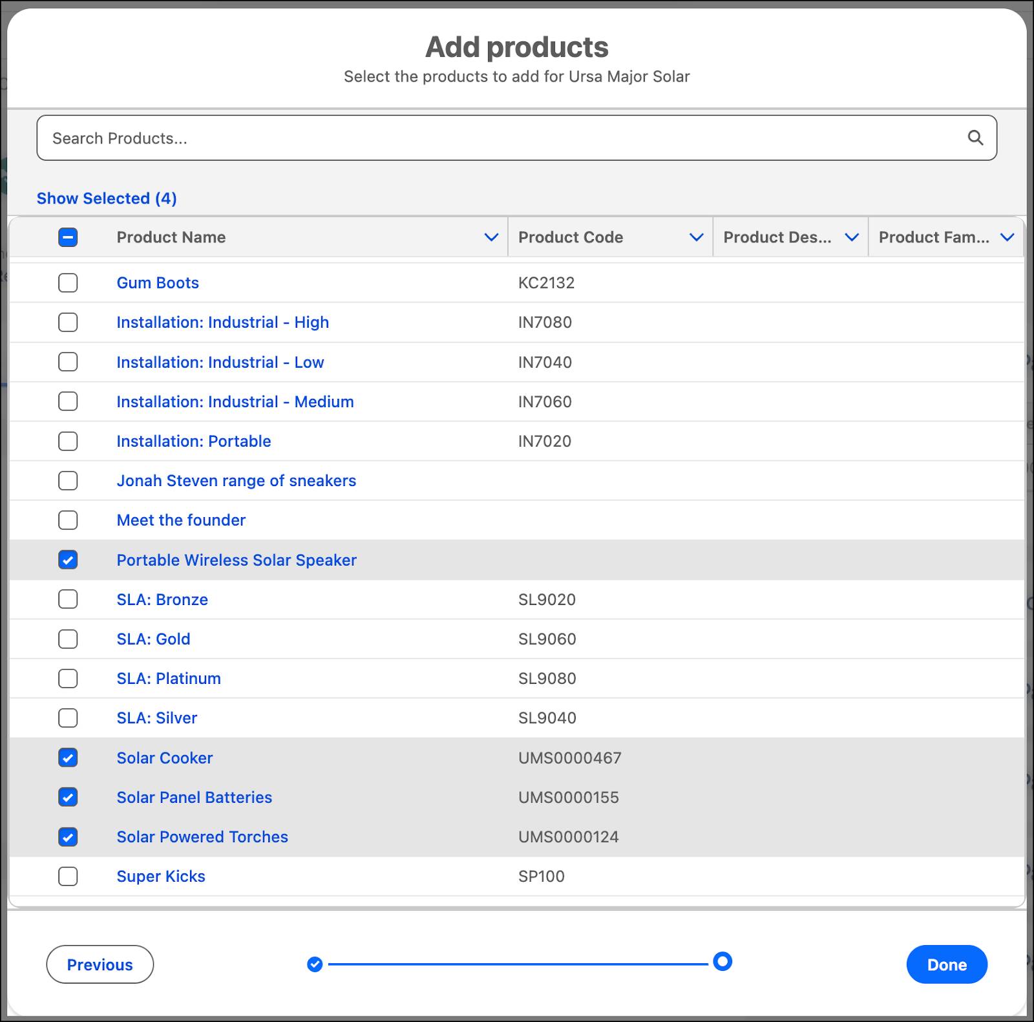The height and width of the screenshot is (1022, 1034).
Task: Tick the Meet the founder checkbox
Action: (x=68, y=520)
